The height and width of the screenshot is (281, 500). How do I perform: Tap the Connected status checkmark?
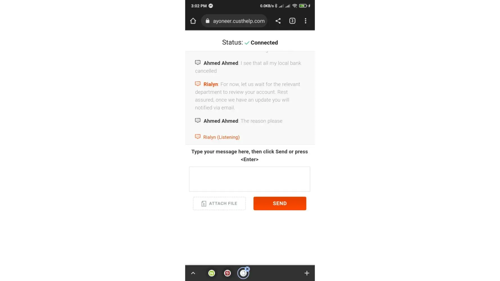pos(247,43)
